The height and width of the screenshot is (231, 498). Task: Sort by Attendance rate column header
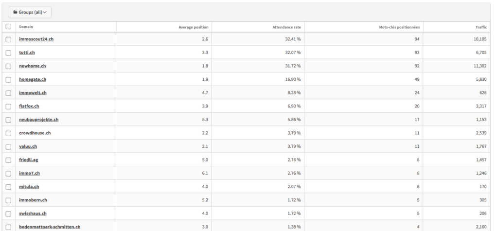[286, 27]
